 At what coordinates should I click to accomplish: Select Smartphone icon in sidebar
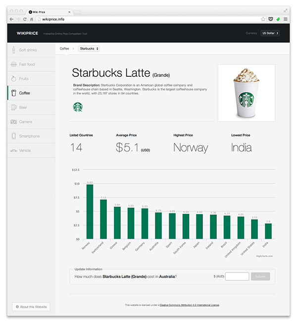(13, 136)
